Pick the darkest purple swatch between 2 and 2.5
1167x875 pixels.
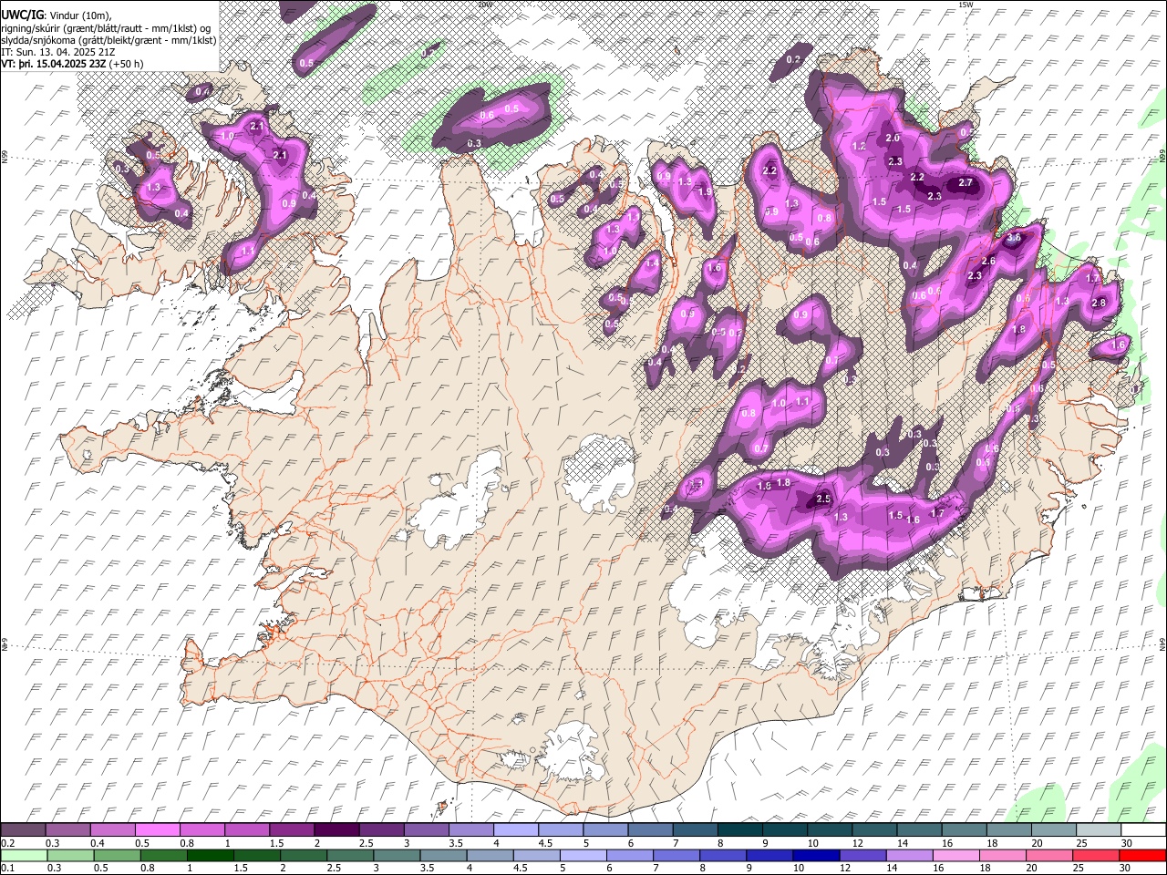pyautogui.click(x=336, y=830)
